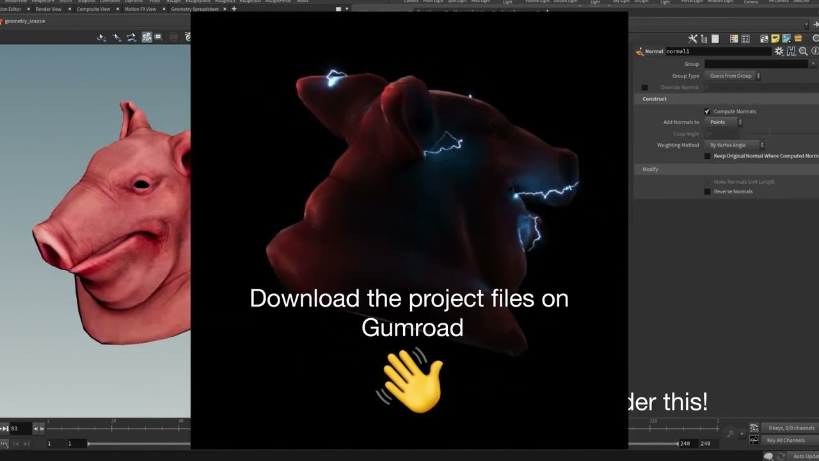Open the Motion FX View tab
Screen dimensions: 819x461
140,9
